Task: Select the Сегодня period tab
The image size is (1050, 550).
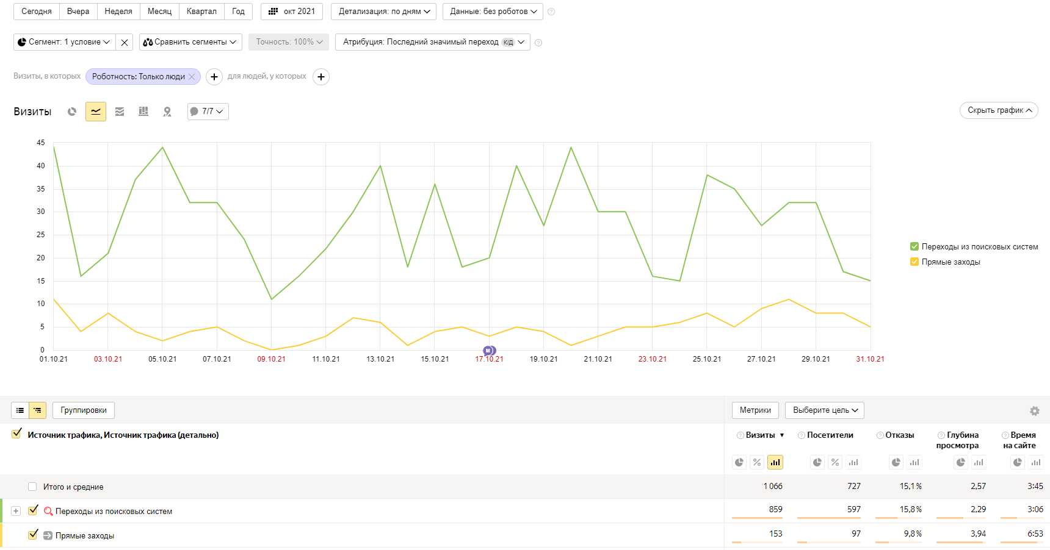Action: tap(37, 12)
